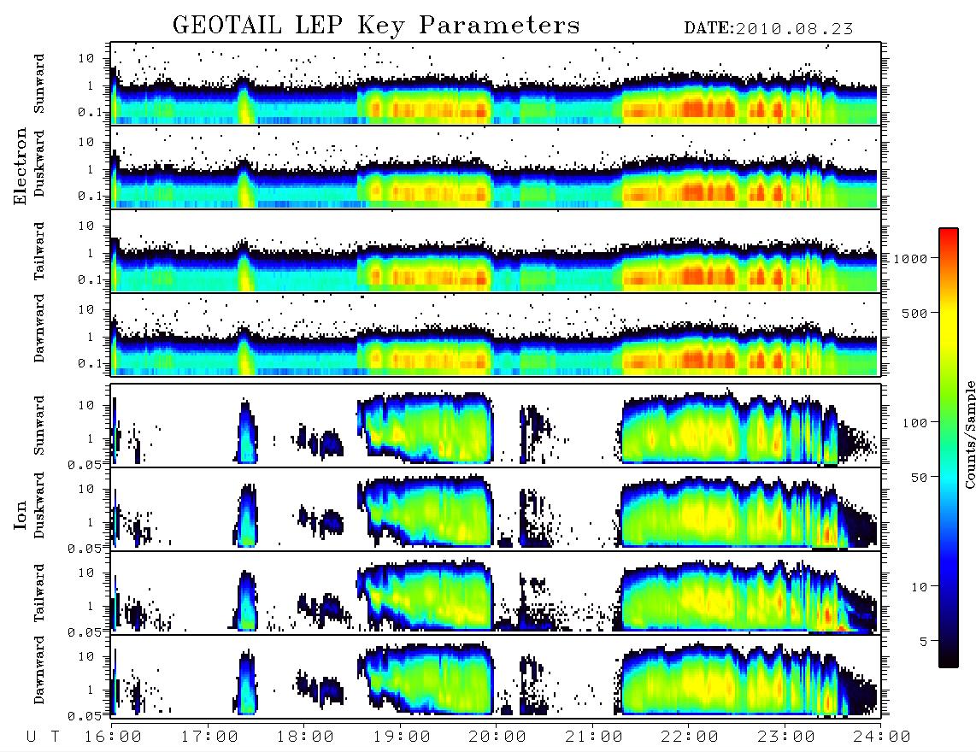
Task: Click the 0.05 tick of Ion Tailward axis
Action: point(85,632)
